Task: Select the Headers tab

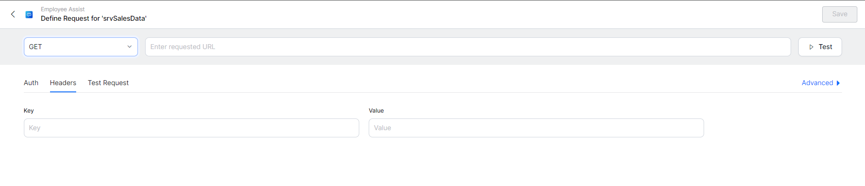Action: pyautogui.click(x=63, y=83)
